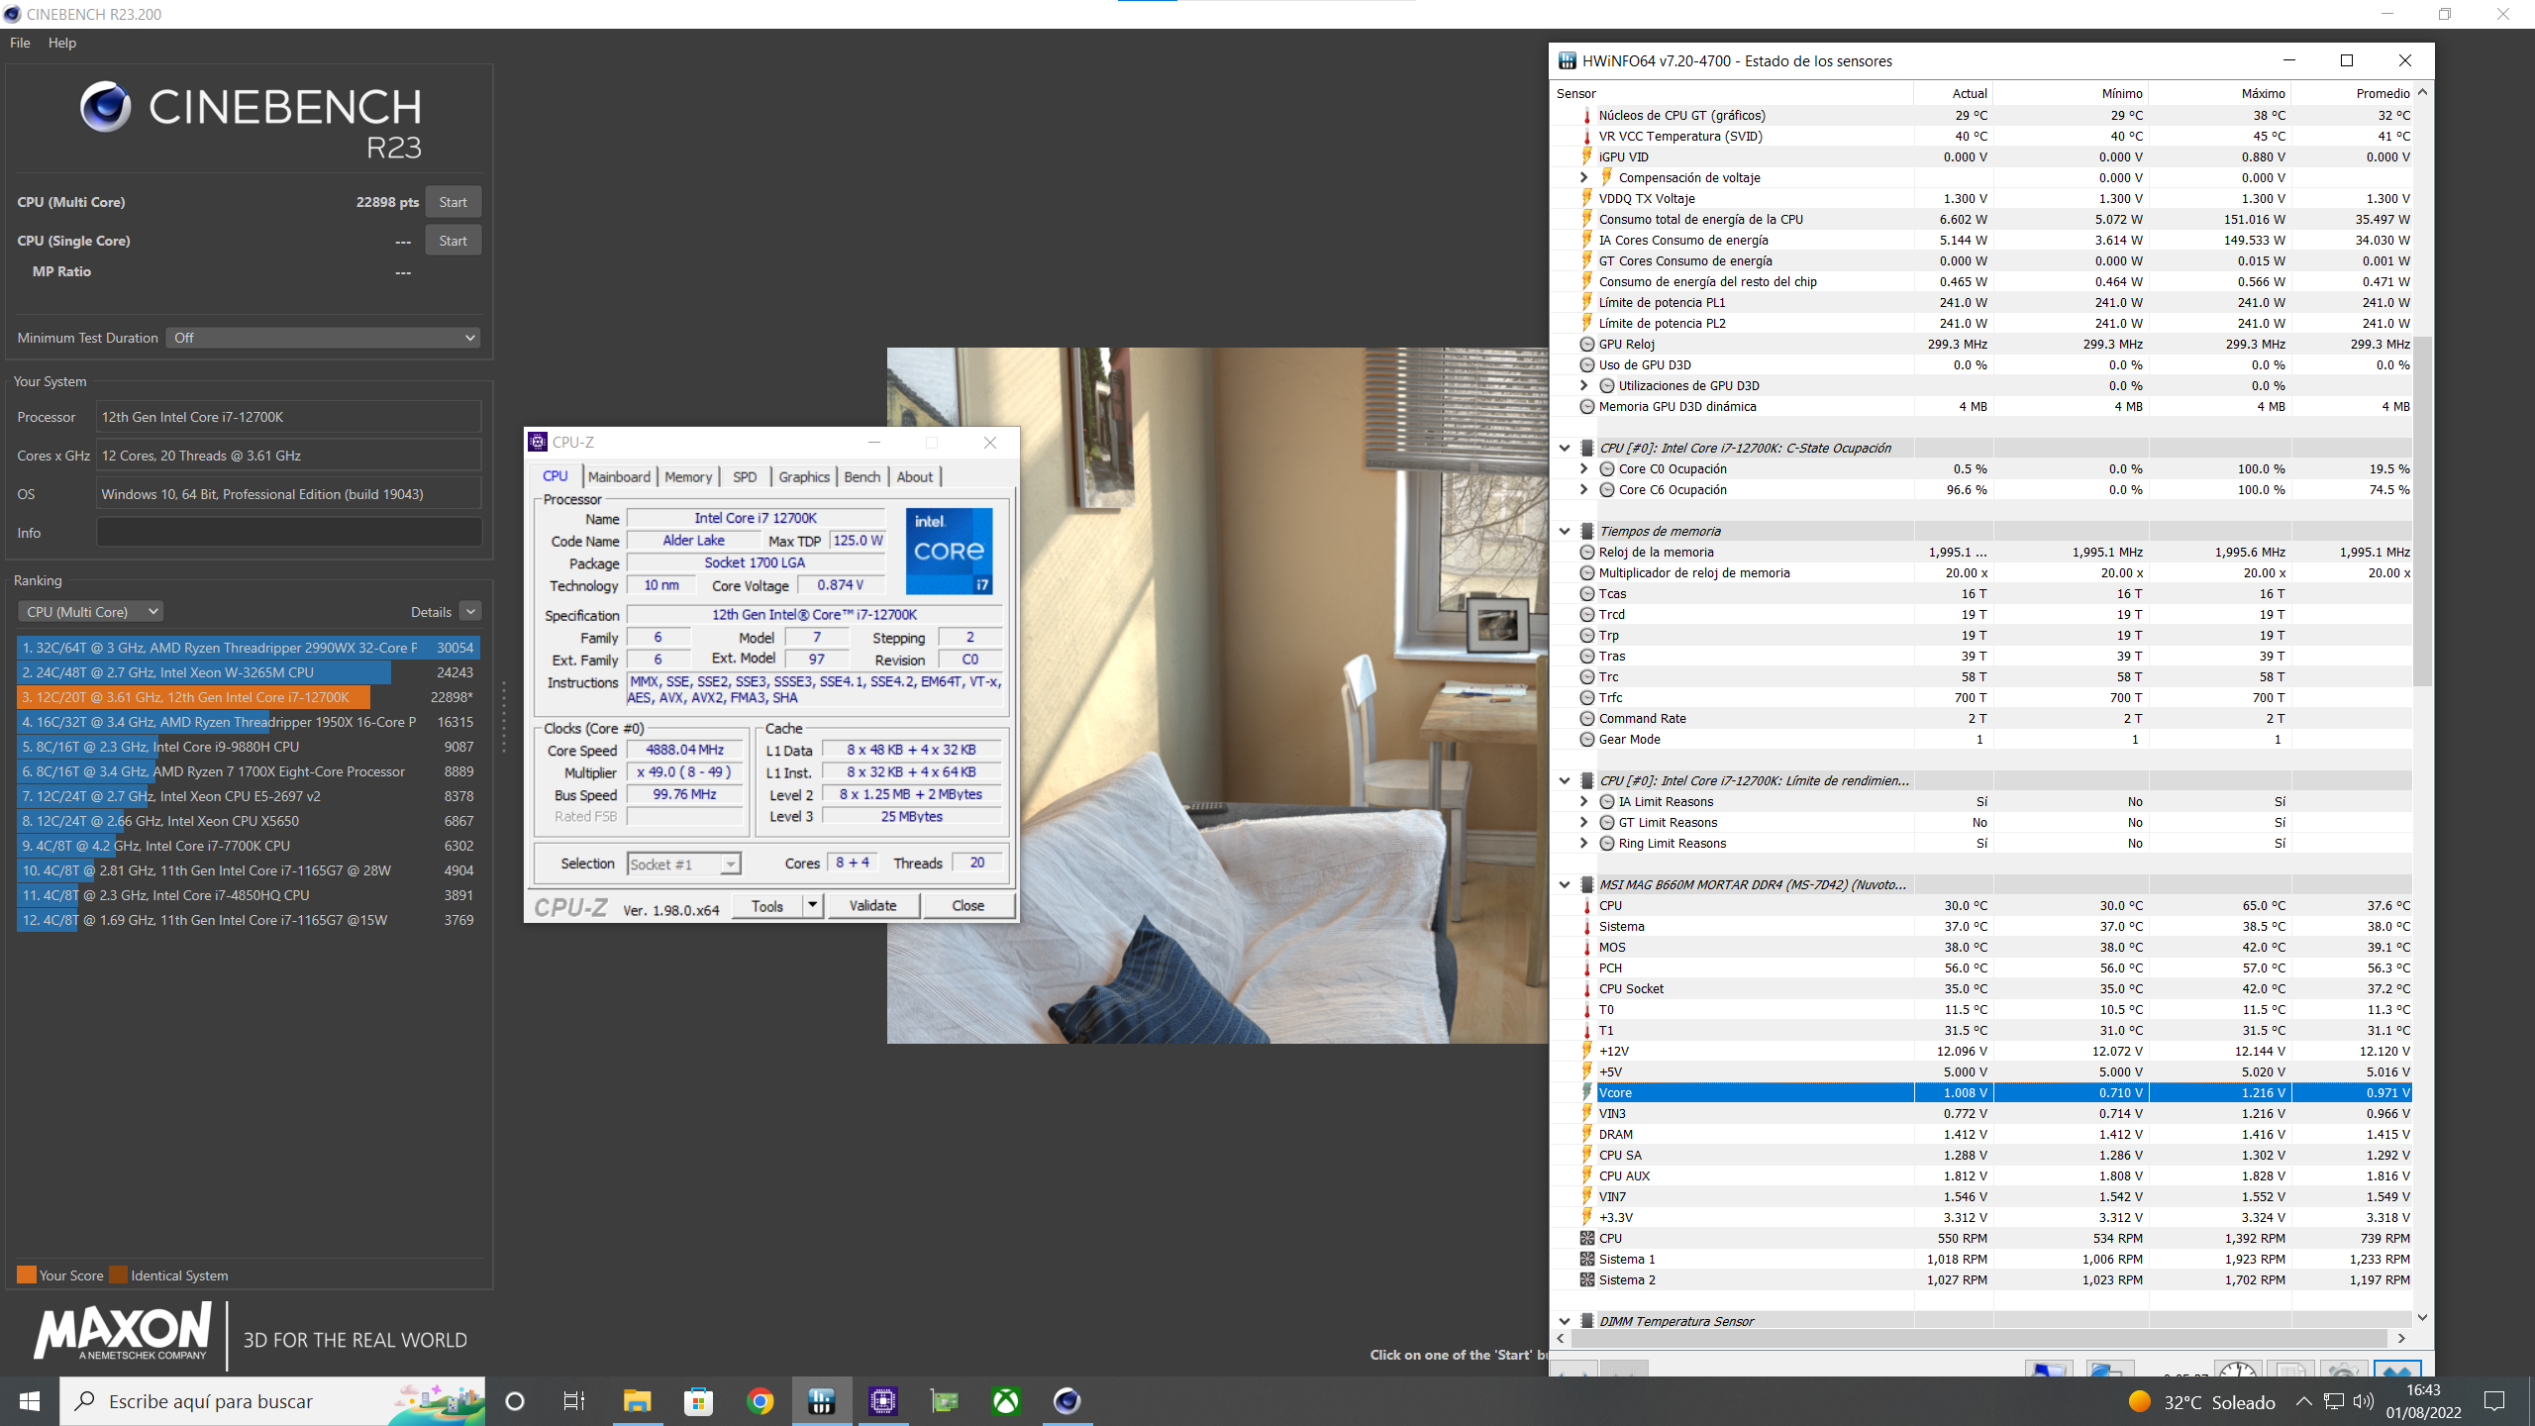Click the thermometer icon on the PCH row
Viewport: 2535px width, 1426px height.
[x=1587, y=968]
